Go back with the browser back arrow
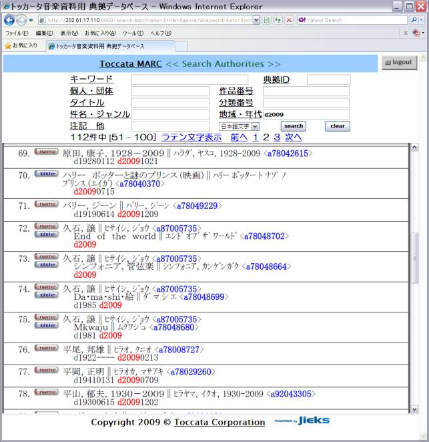The height and width of the screenshot is (442, 429). pyautogui.click(x=9, y=20)
